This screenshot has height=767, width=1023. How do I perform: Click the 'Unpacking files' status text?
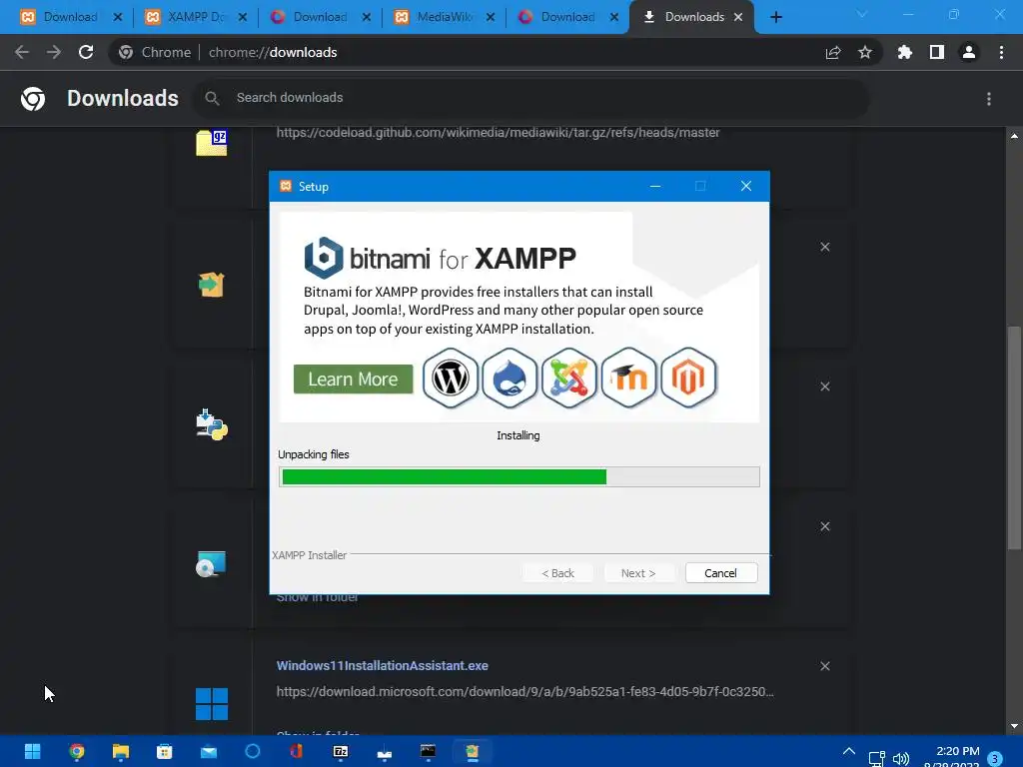[313, 454]
